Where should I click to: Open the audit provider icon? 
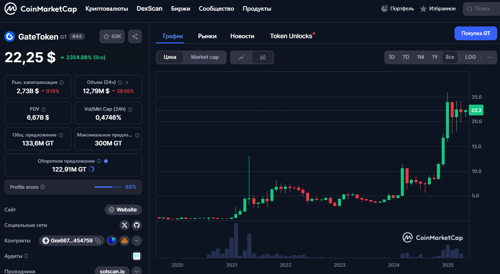pyautogui.click(x=137, y=256)
